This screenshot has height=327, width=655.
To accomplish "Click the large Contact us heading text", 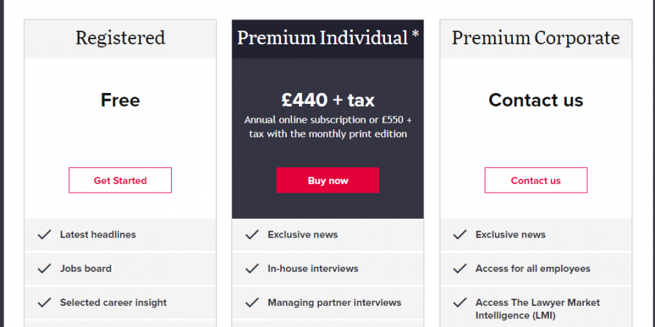I will (536, 100).
